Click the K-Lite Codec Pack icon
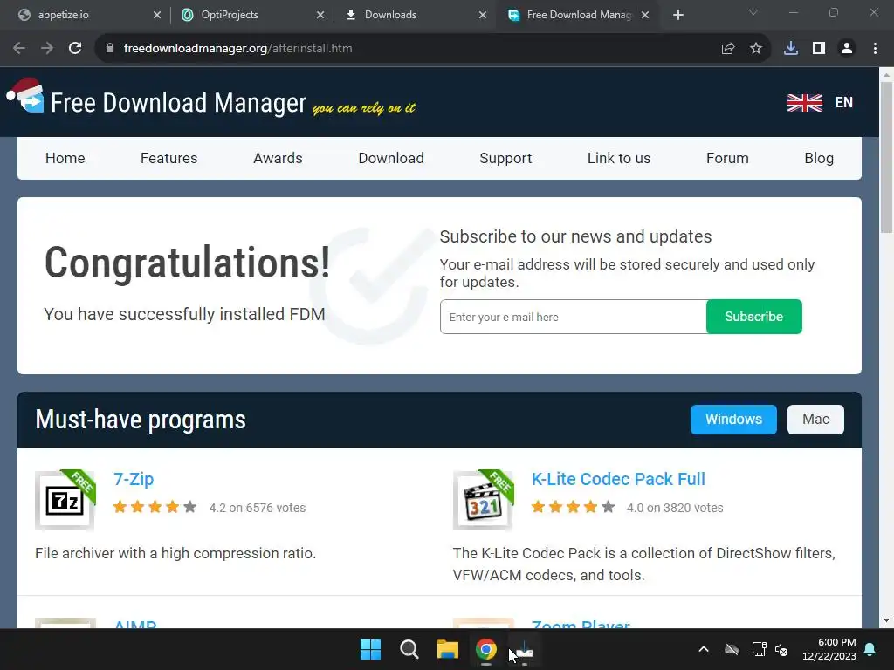 click(483, 500)
